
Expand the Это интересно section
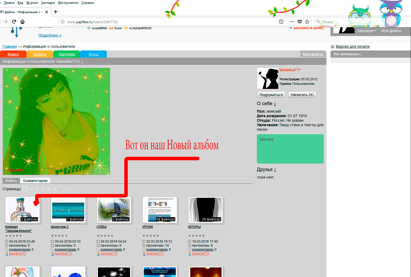tap(348, 54)
